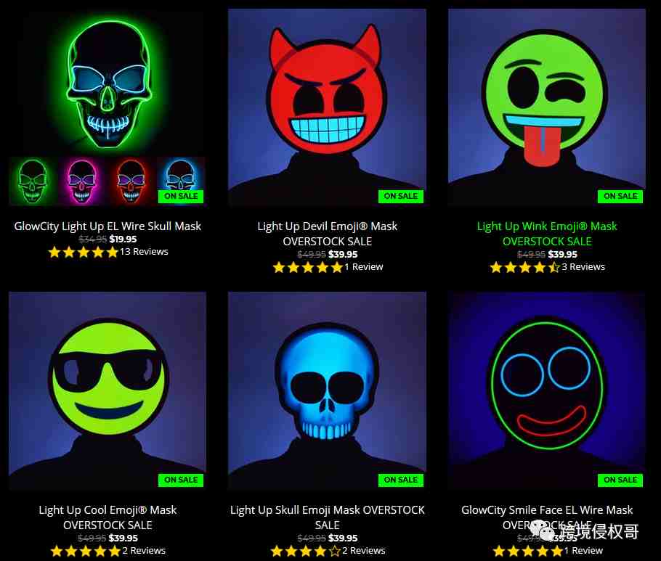Open Light Up Cool Emoji Mask title link
This screenshot has width=661, height=561.
(x=108, y=517)
